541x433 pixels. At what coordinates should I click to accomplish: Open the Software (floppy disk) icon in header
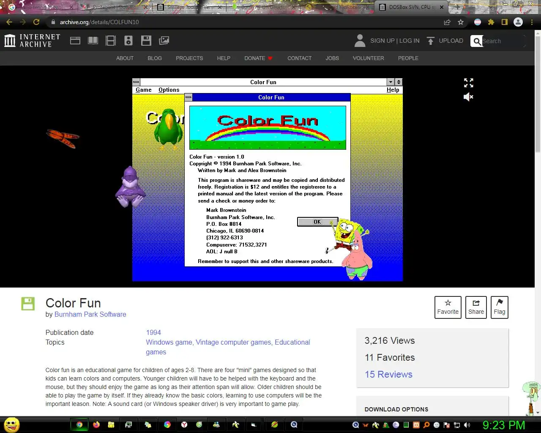click(x=146, y=41)
